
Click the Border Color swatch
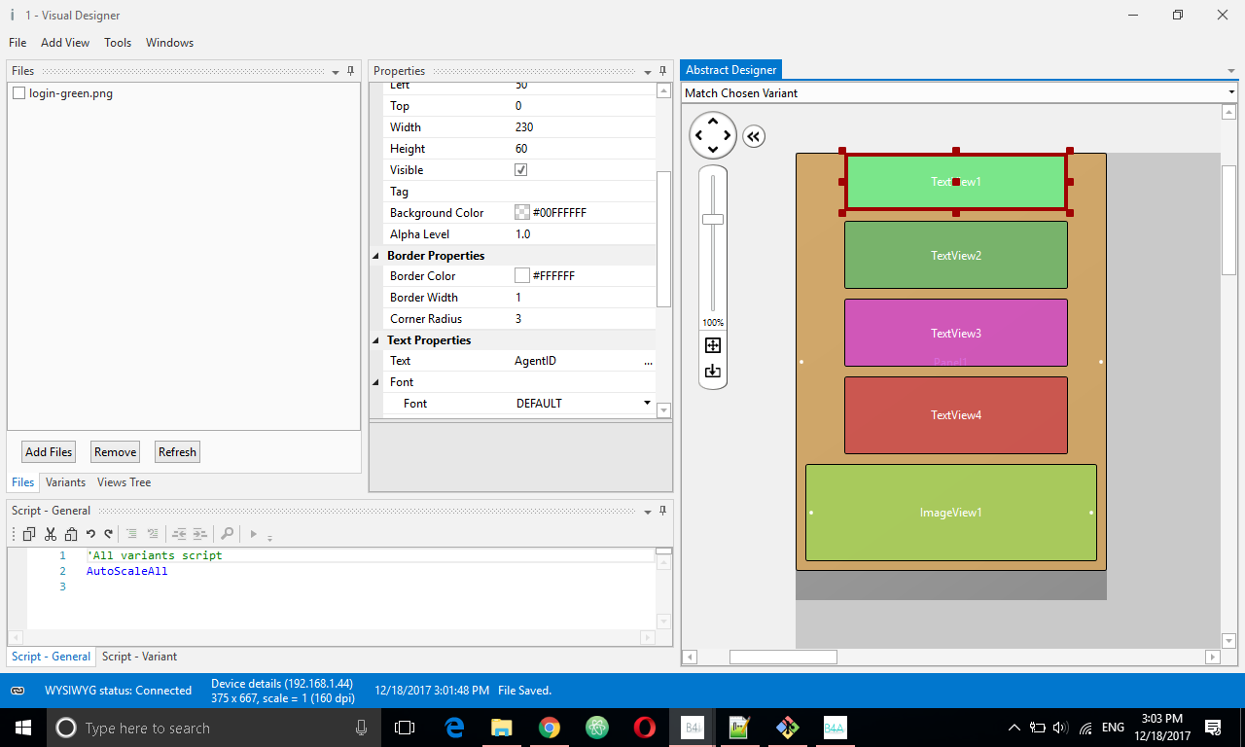pos(521,276)
